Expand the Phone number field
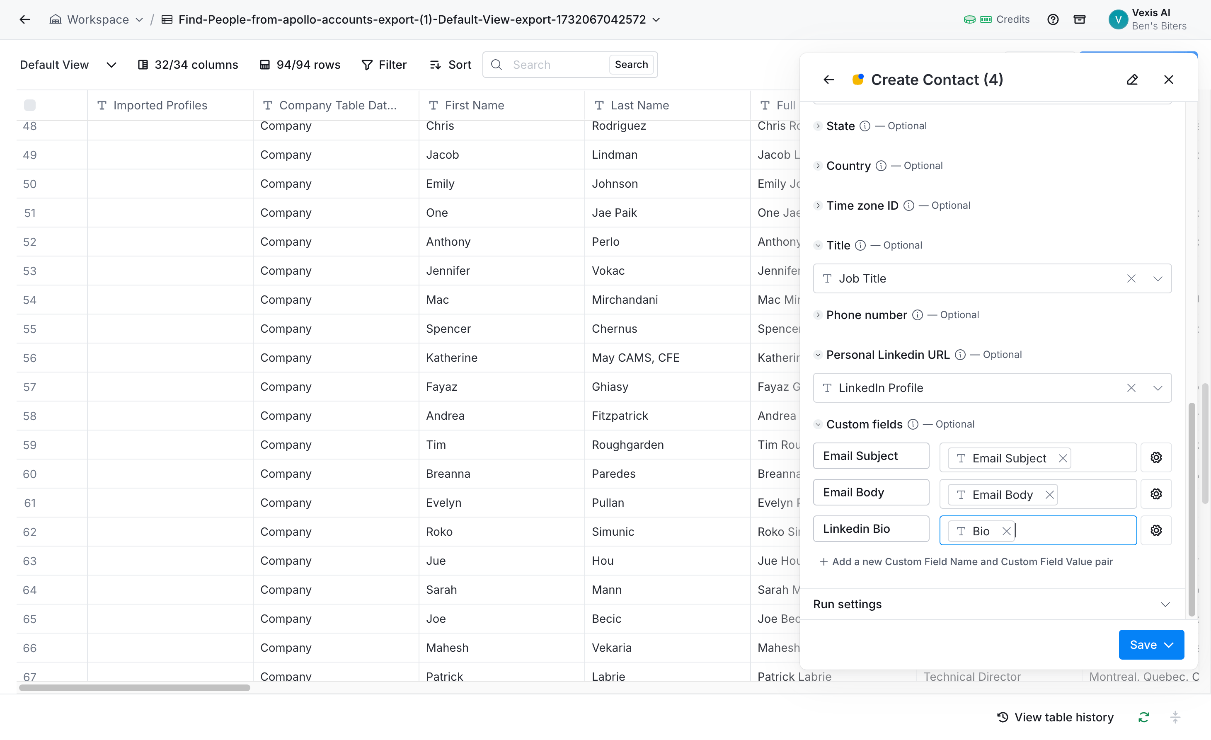This screenshot has width=1211, height=740. click(x=818, y=315)
